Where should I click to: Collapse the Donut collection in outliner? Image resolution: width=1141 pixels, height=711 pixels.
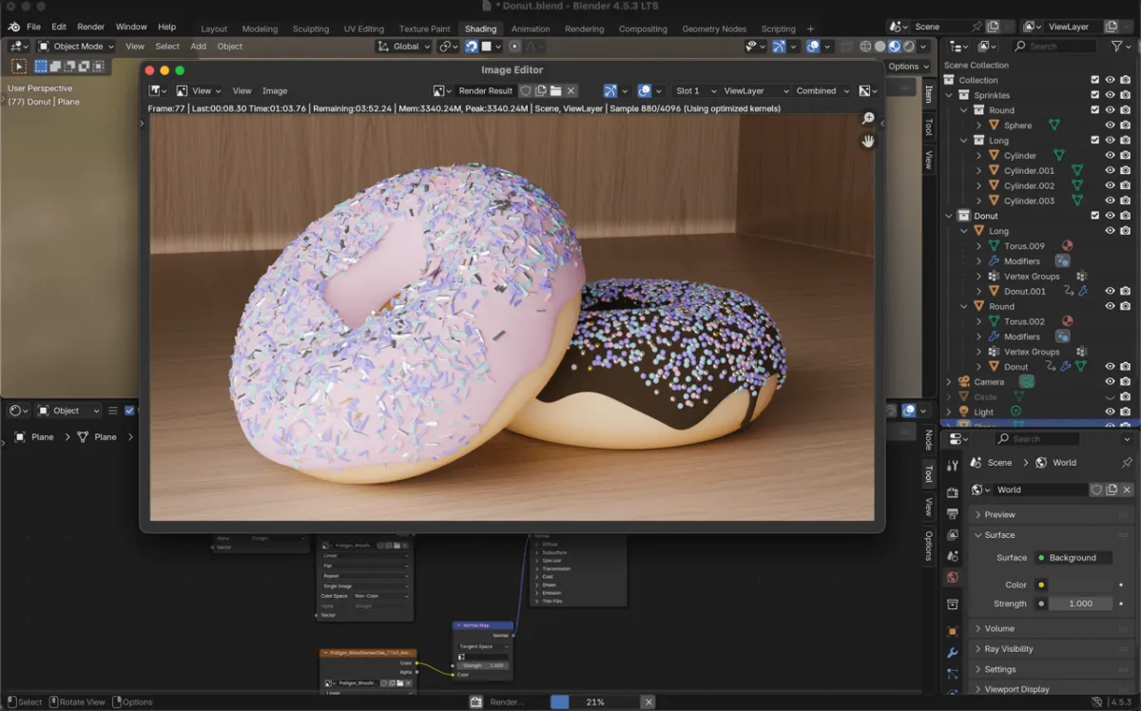tap(949, 216)
